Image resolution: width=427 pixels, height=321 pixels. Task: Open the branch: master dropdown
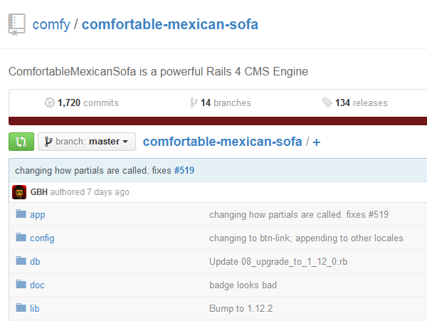tap(86, 142)
